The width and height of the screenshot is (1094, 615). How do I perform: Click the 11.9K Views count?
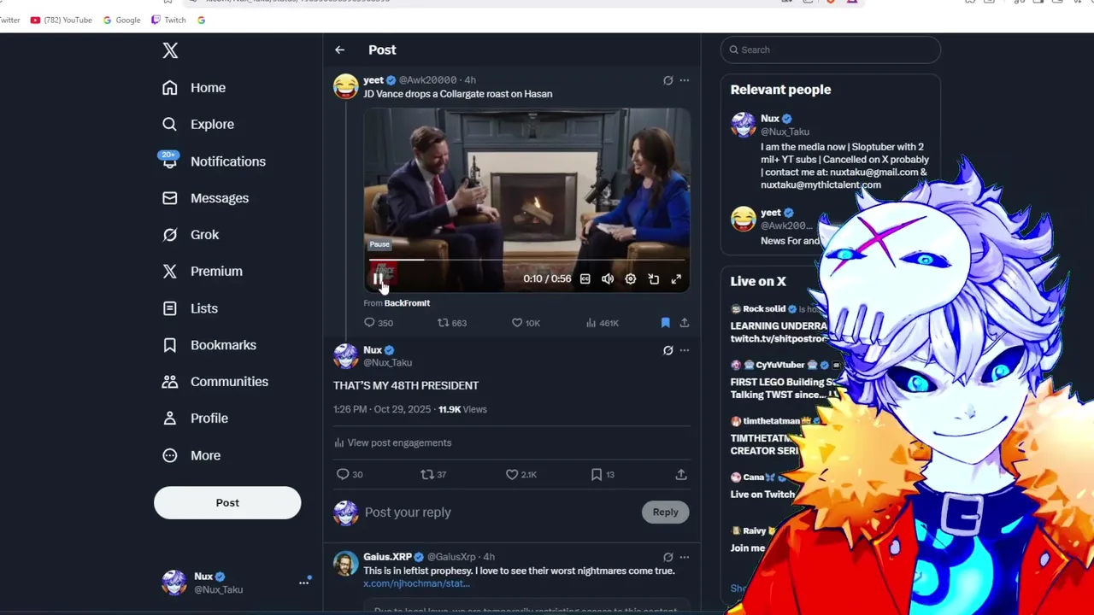[x=462, y=409]
